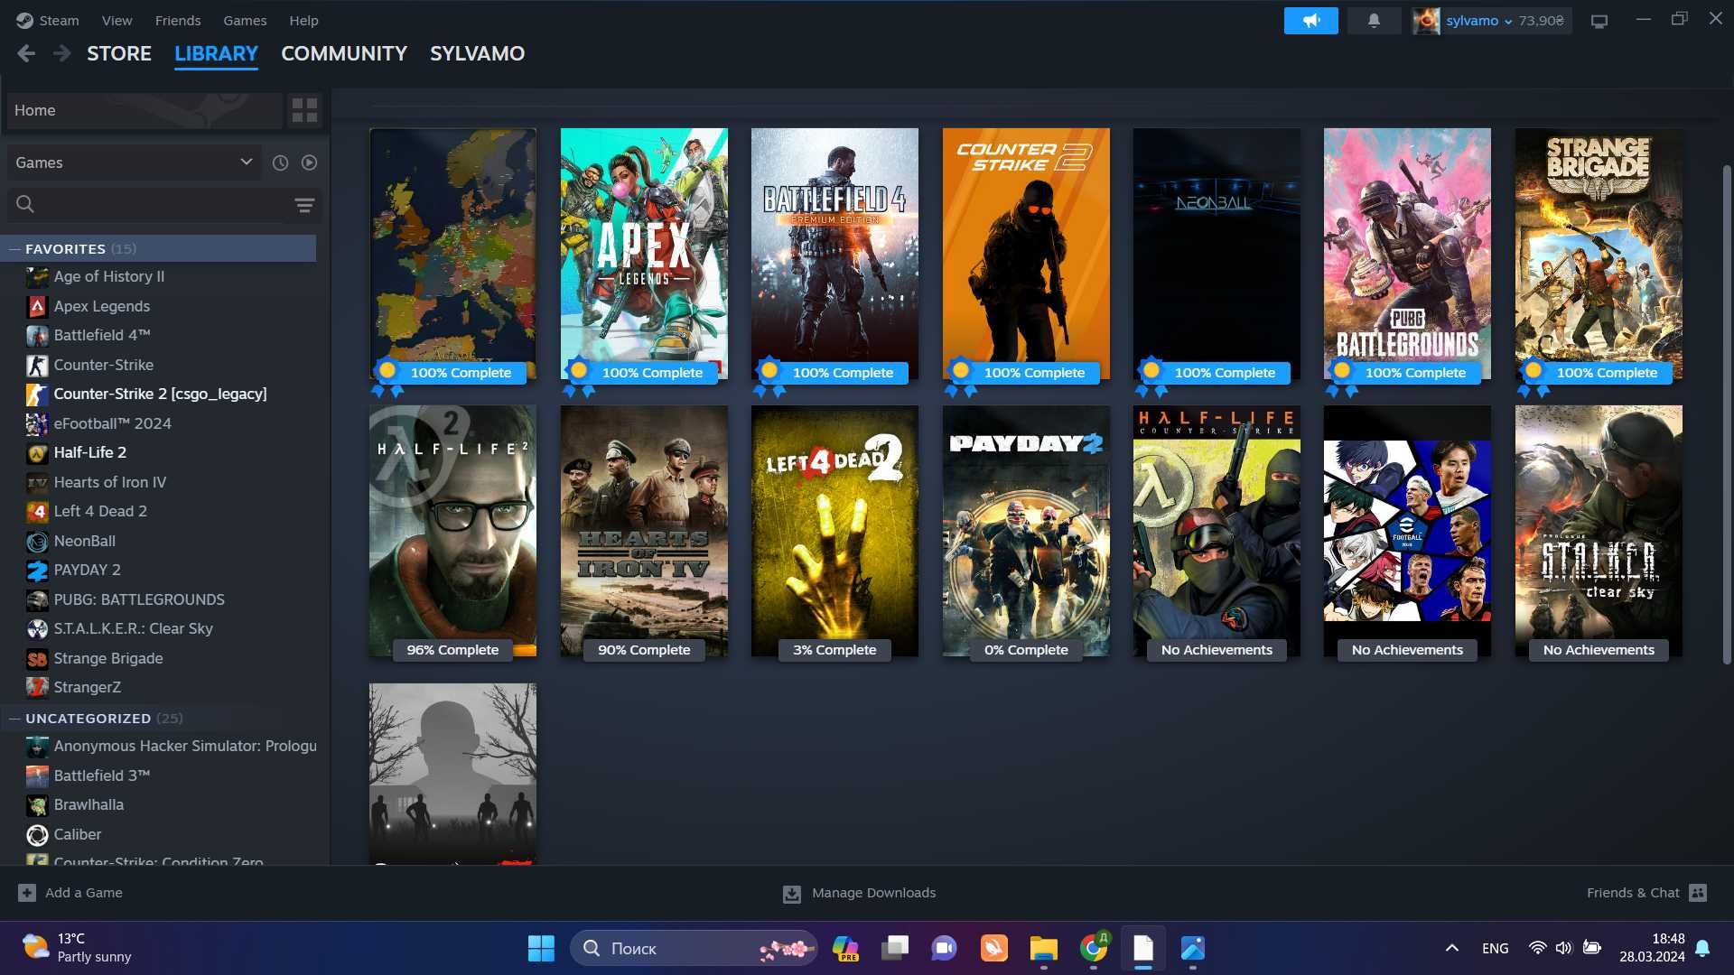Open Manage Downloads
This screenshot has height=975, width=1734.
tap(859, 893)
